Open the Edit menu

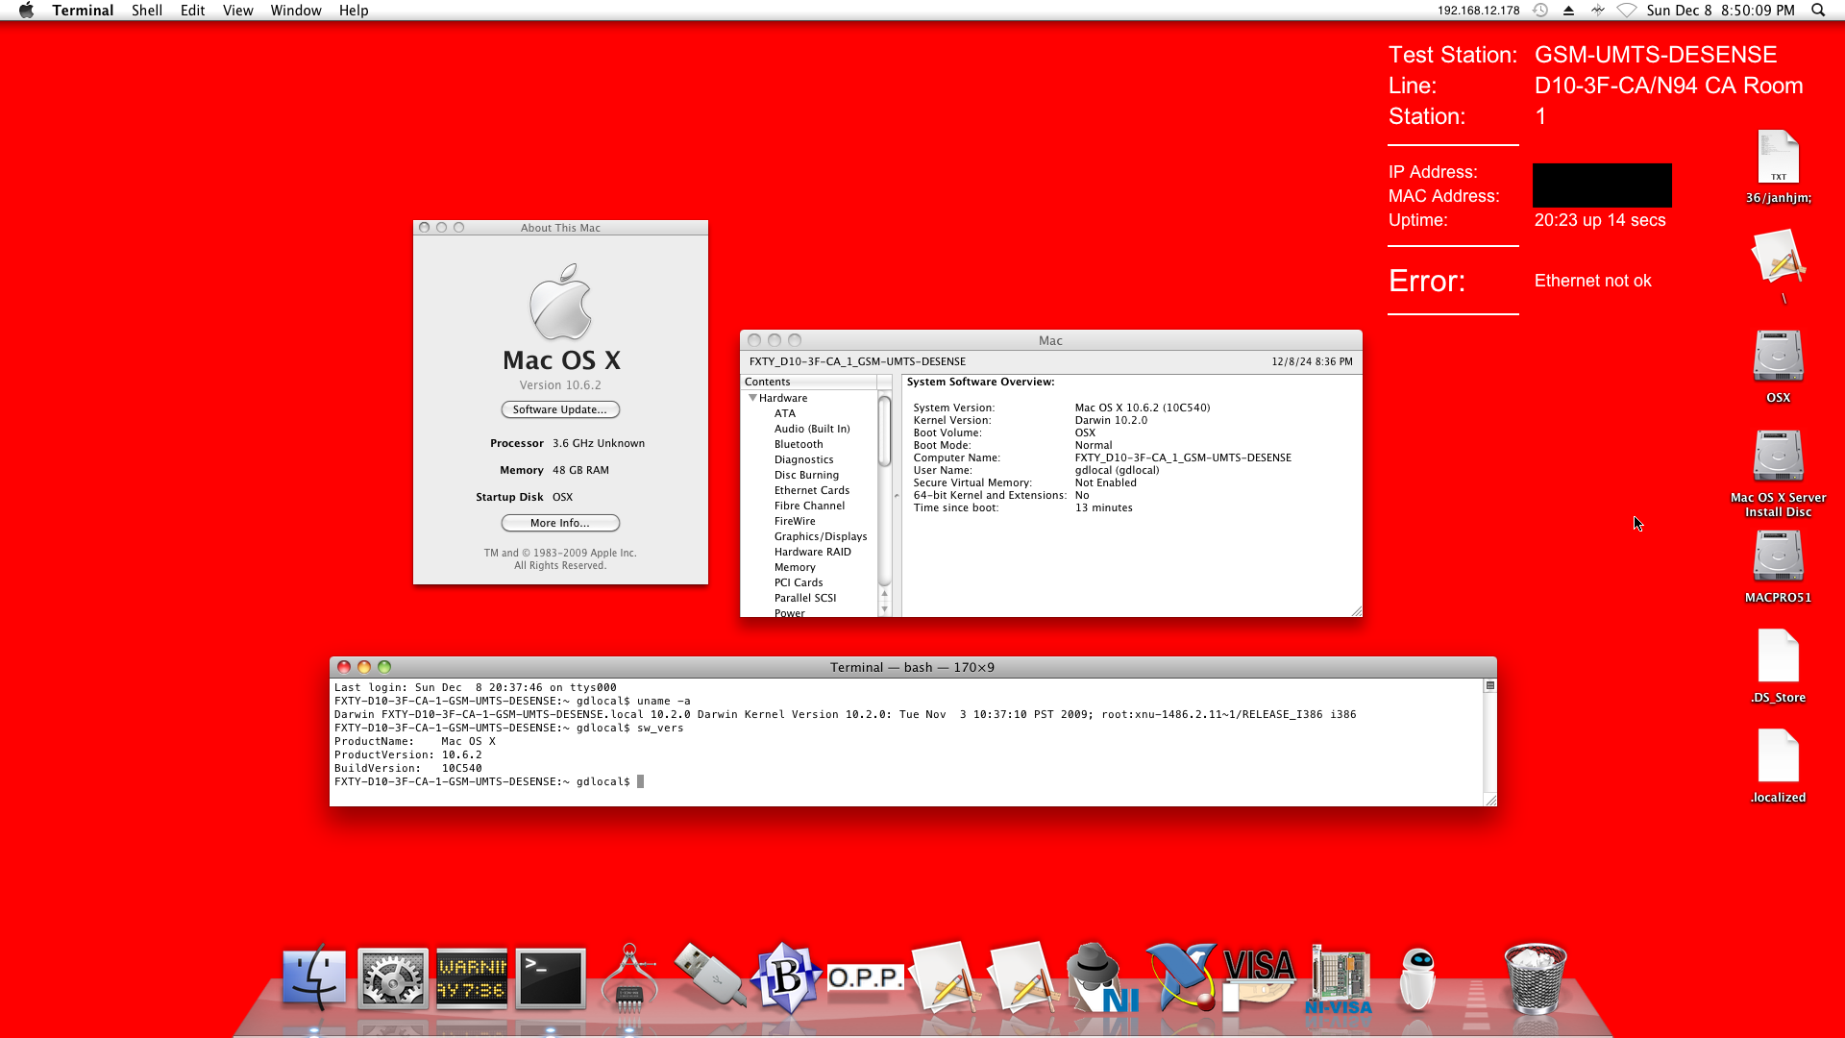coord(192,11)
